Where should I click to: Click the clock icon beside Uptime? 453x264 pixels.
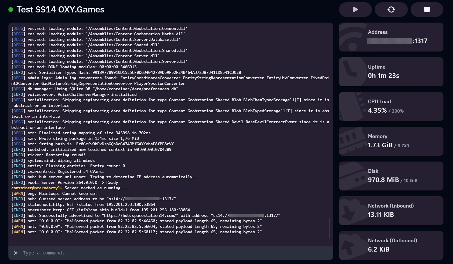coord(352,71)
